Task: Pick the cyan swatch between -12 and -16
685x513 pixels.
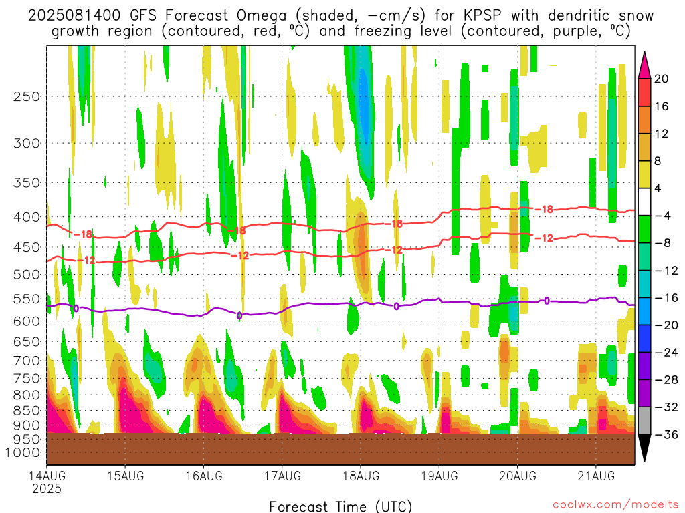Action: (644, 284)
